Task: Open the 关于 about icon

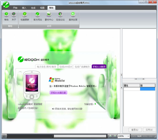Action: (x=14, y=16)
